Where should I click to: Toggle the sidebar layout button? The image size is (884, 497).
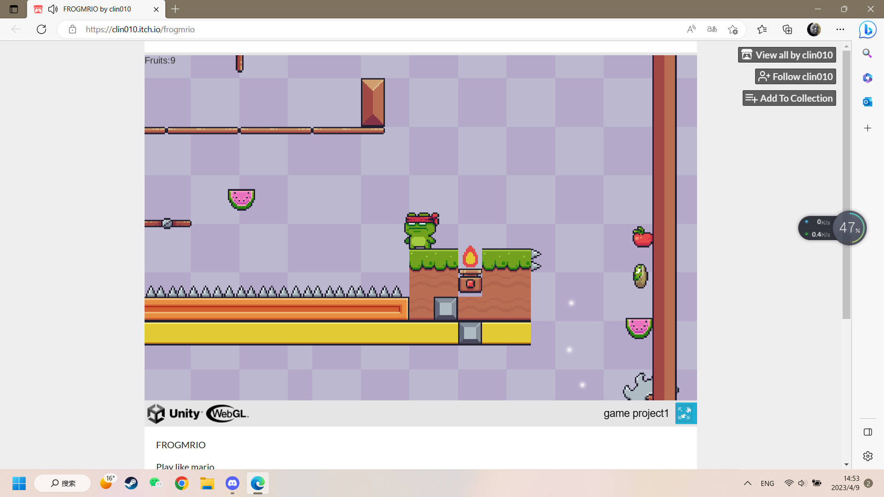point(868,432)
